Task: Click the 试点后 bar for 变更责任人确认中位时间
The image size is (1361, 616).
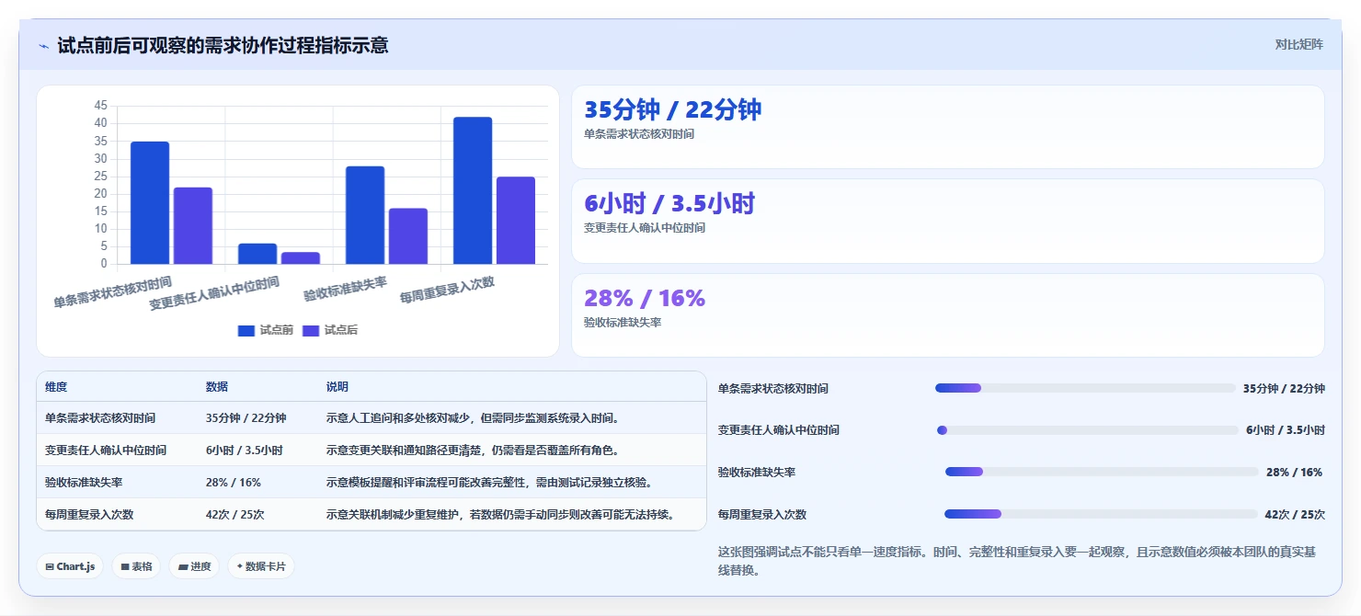Action: click(301, 258)
